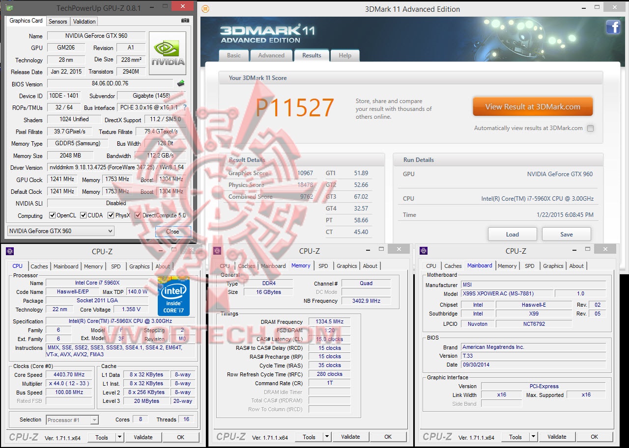Open the Caches tab in CPU-Z CPU window

pos(39,266)
